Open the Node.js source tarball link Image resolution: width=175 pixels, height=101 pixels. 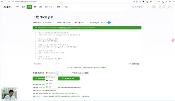click(x=68, y=93)
